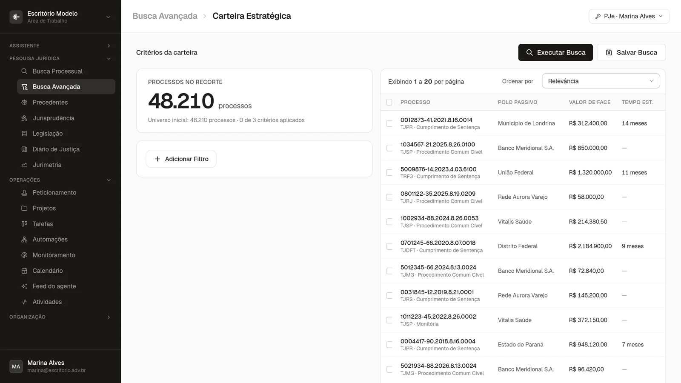
Task: Click the Executar Busca button
Action: [x=555, y=52]
